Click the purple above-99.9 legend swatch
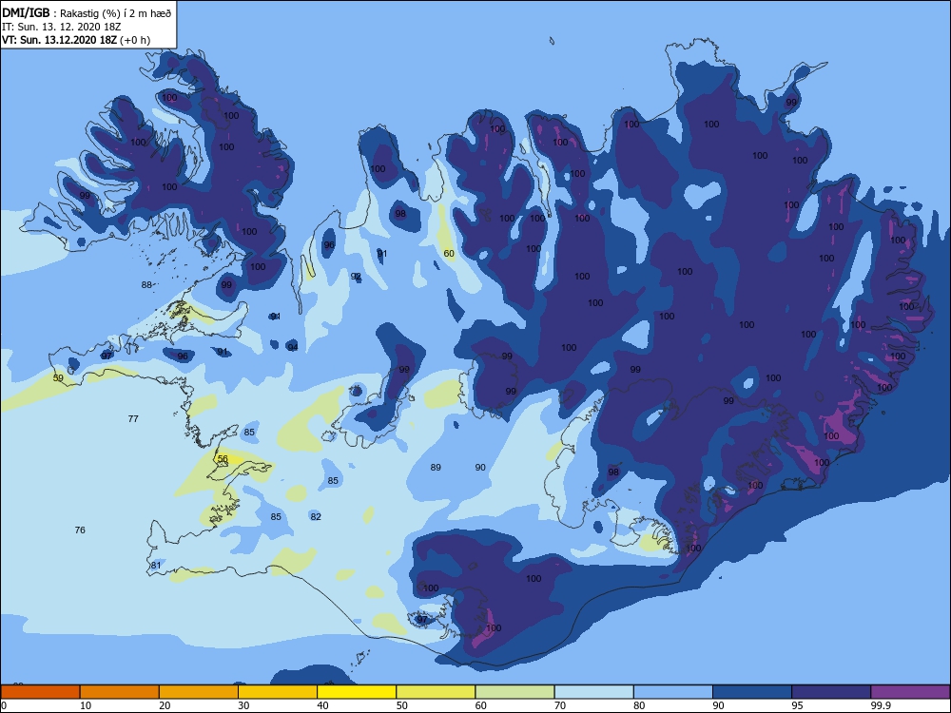Image resolution: width=951 pixels, height=713 pixels. point(910,692)
